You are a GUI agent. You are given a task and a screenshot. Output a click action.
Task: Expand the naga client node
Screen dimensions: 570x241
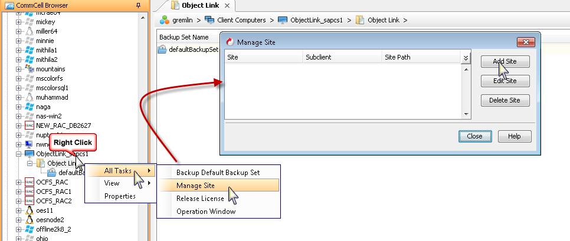[x=18, y=107]
